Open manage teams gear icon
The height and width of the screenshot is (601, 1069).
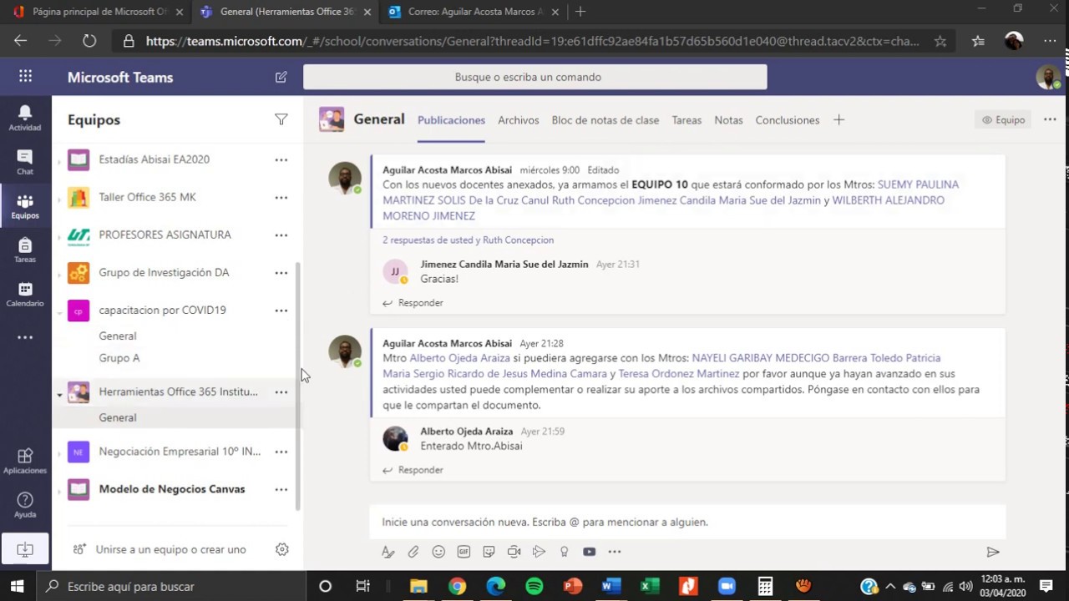[x=282, y=549]
